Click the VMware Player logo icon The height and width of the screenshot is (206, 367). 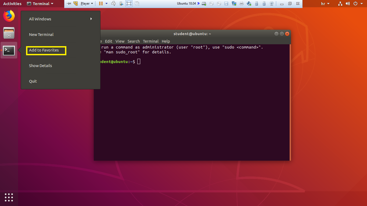click(x=76, y=3)
